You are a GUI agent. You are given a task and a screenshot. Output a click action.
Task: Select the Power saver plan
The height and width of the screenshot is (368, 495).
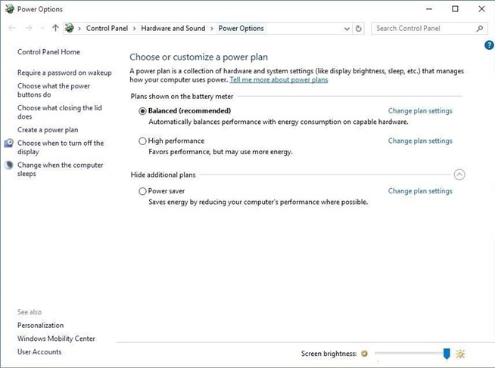coord(142,192)
